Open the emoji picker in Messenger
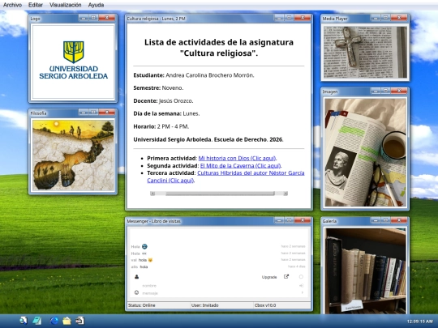This screenshot has width=438, height=328. [x=136, y=292]
